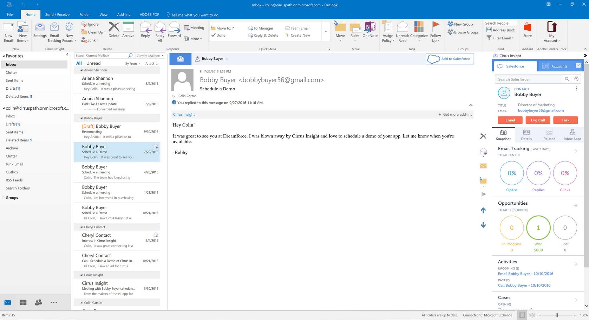Open the Clean Up dropdown
Image resolution: width=589 pixels, height=320 pixels.
(93, 32)
